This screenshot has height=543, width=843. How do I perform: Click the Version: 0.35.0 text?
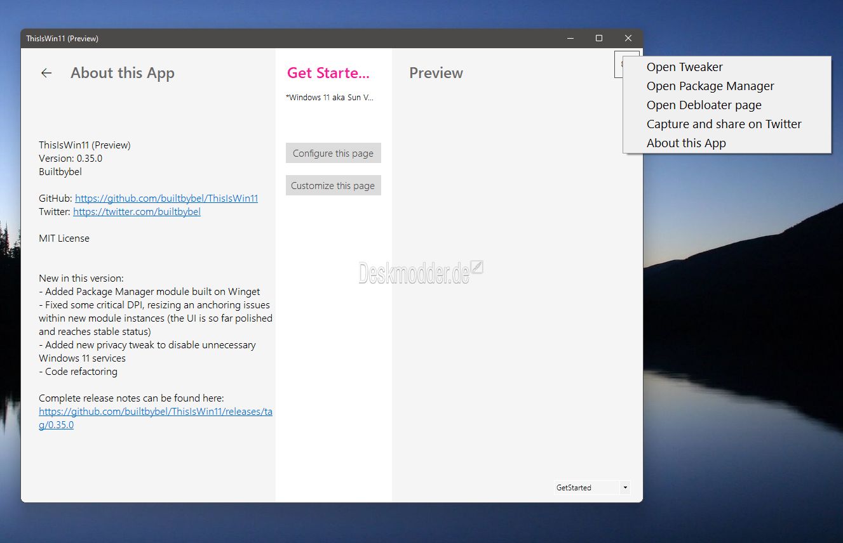tap(71, 159)
